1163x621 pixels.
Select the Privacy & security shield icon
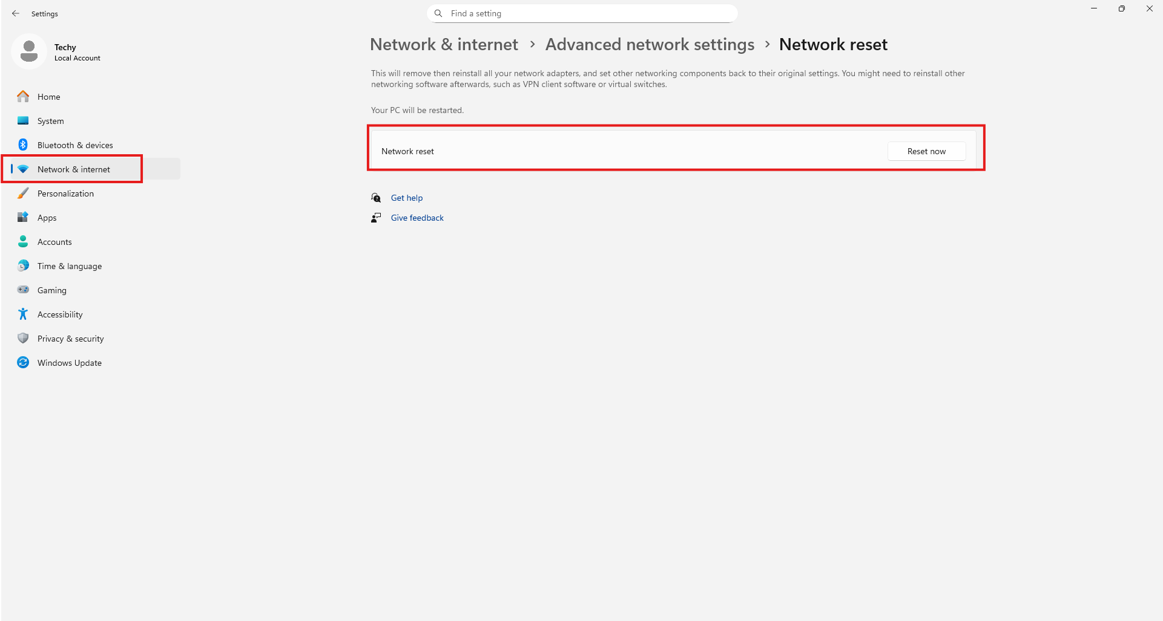[x=23, y=339]
